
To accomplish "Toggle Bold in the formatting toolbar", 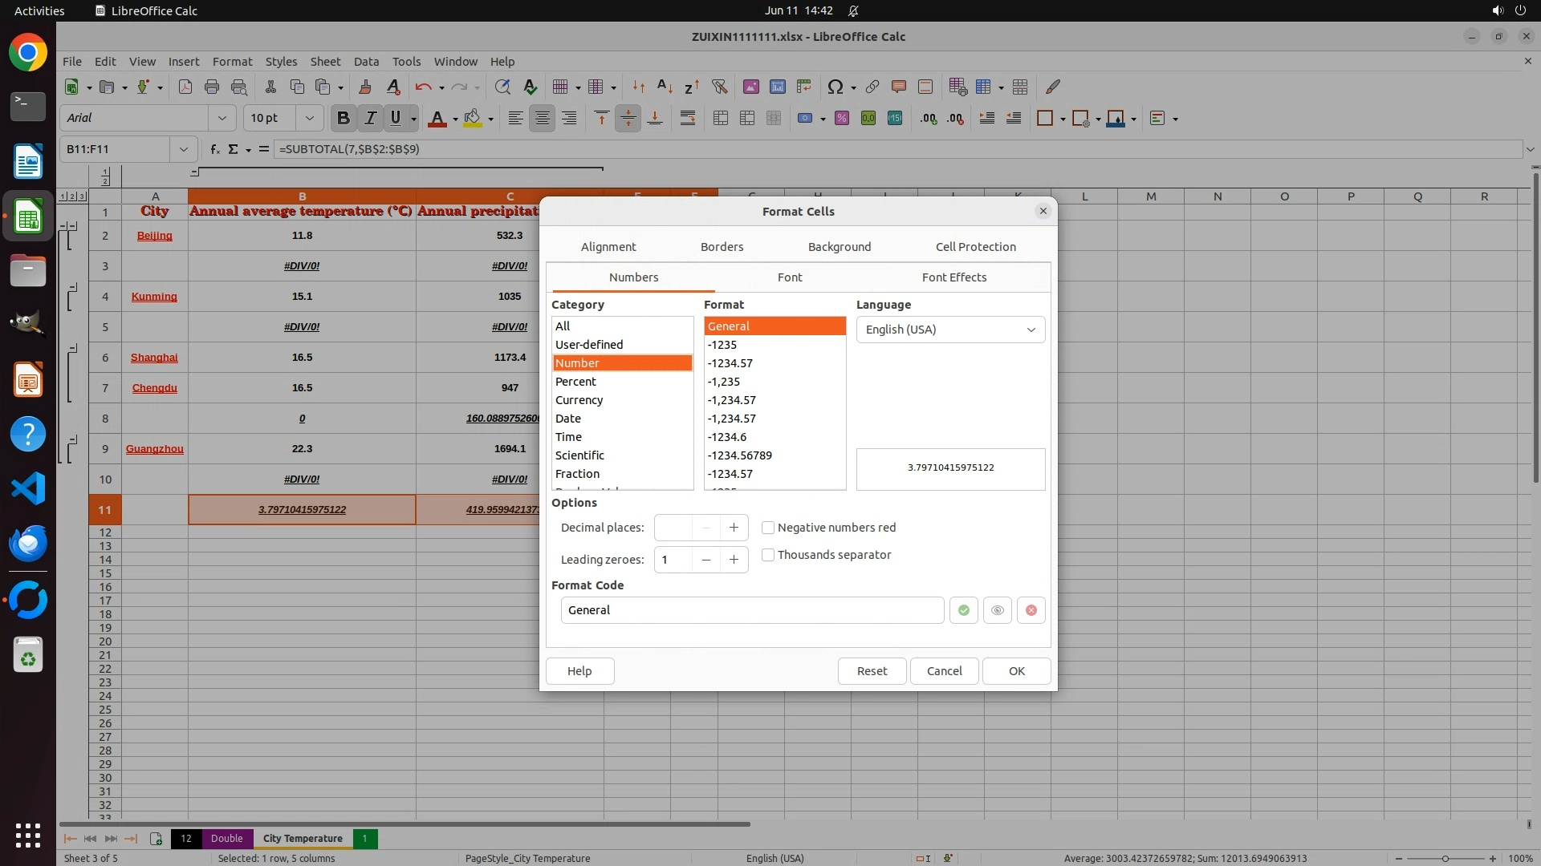I will pyautogui.click(x=344, y=119).
